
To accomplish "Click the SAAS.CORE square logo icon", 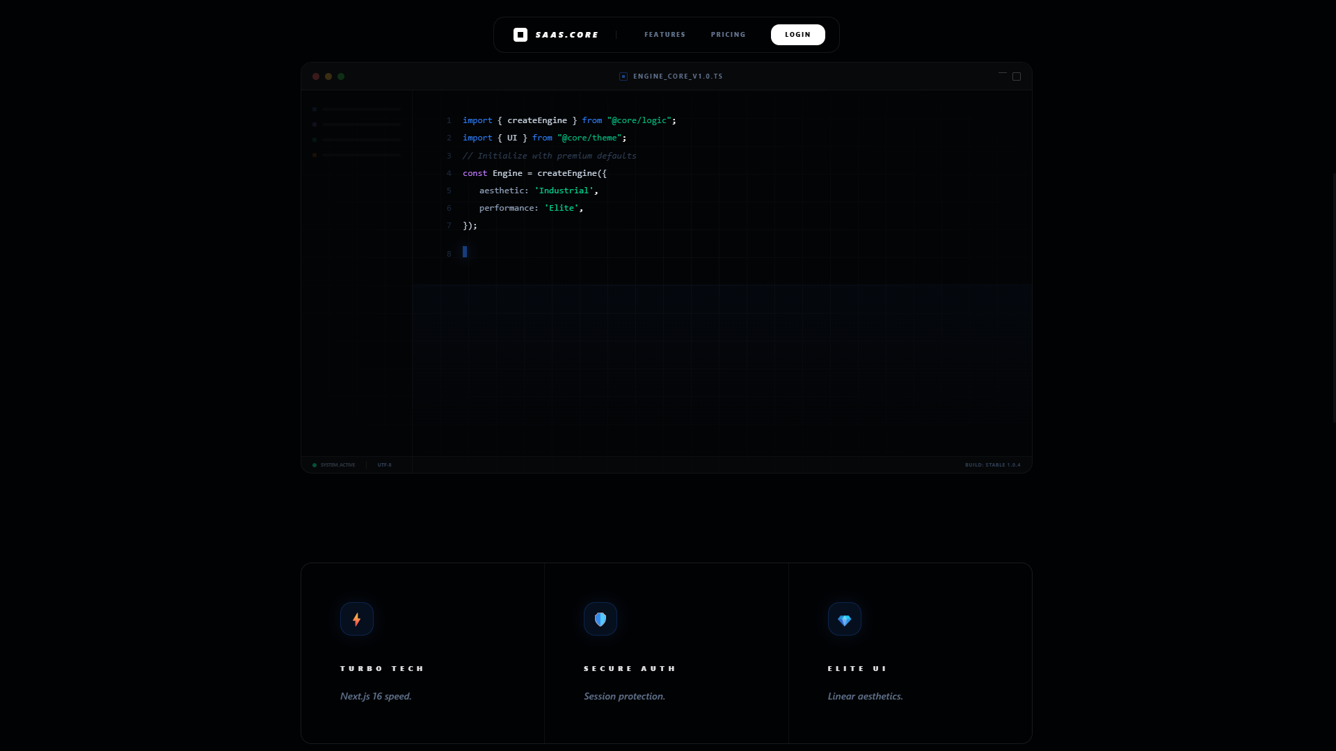I will [520, 35].
